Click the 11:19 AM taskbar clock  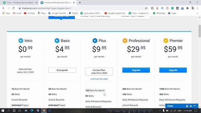(187, 110)
